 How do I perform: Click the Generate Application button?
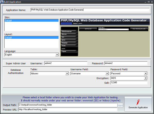(138, 104)
